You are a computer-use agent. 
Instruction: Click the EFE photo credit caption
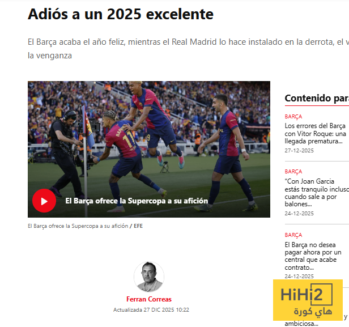[138, 226]
